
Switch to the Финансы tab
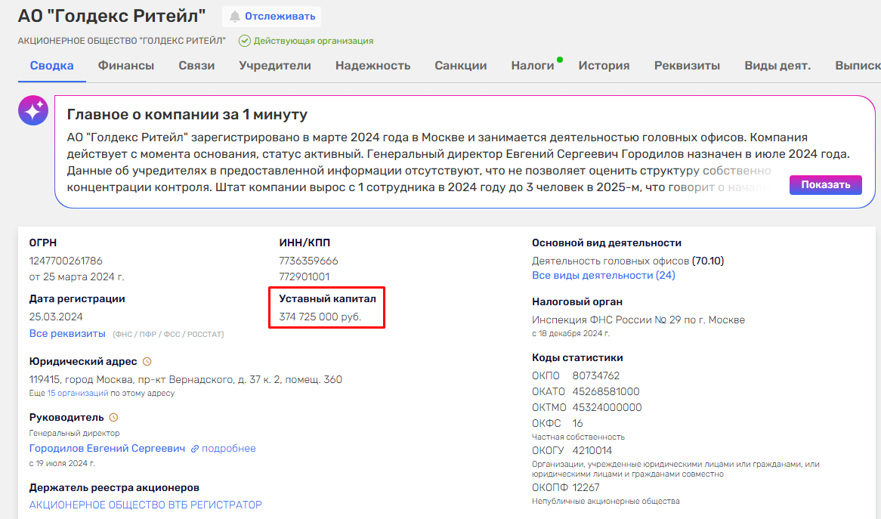coord(126,66)
